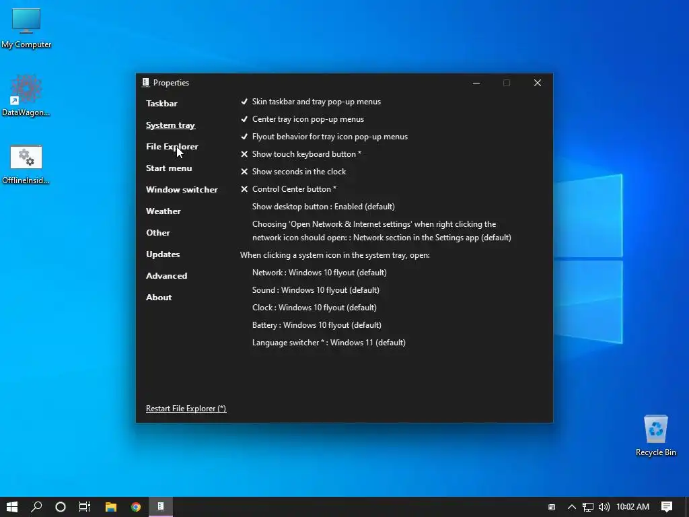Open the File Explorer section

(x=172, y=147)
